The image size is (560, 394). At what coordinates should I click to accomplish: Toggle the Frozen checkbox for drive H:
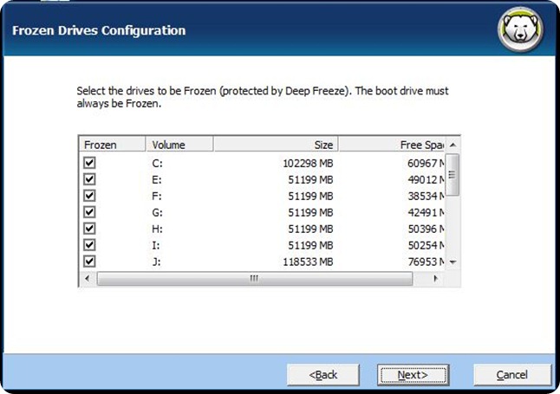tap(89, 229)
